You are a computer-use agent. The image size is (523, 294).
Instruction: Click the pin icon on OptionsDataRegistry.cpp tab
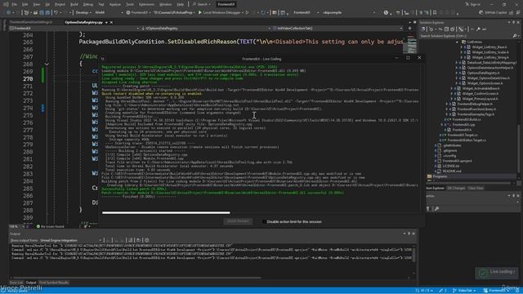106,22
